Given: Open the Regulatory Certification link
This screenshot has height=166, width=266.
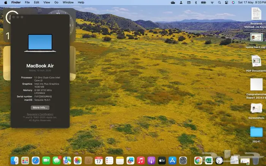Looking at the screenshot, I should 40,114.
